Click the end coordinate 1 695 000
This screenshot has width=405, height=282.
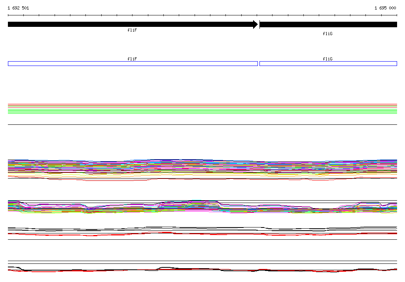385,8
